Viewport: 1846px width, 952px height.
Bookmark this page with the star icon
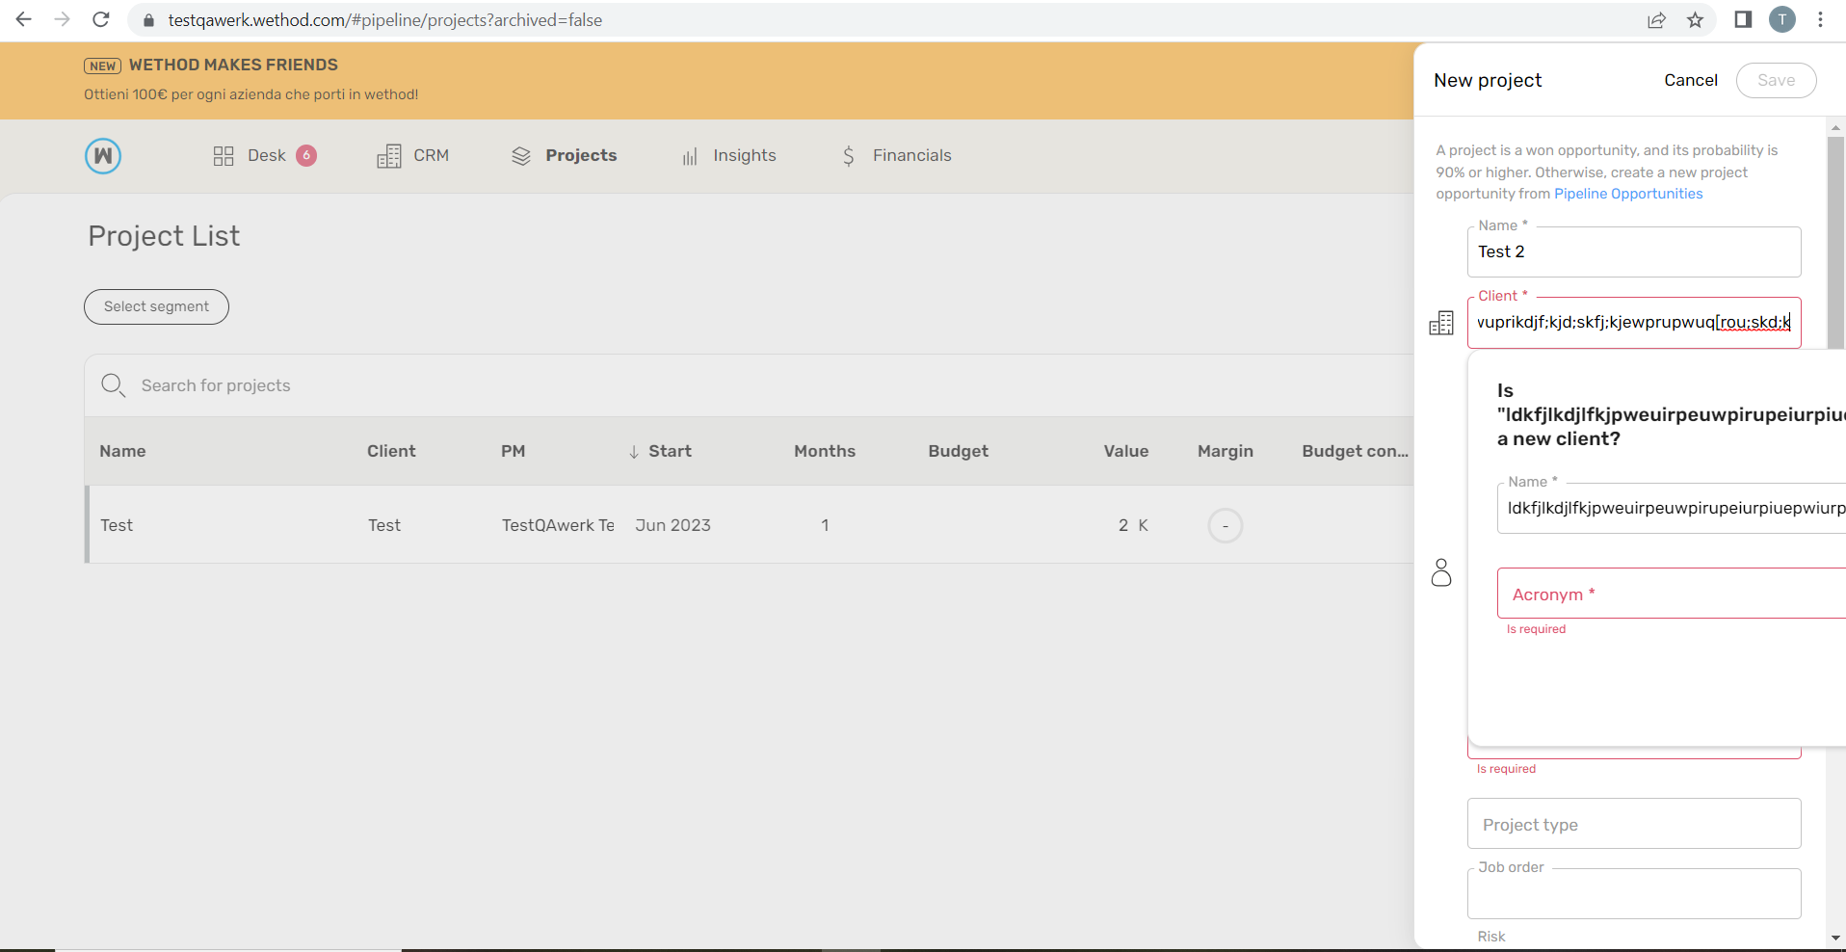pyautogui.click(x=1696, y=19)
